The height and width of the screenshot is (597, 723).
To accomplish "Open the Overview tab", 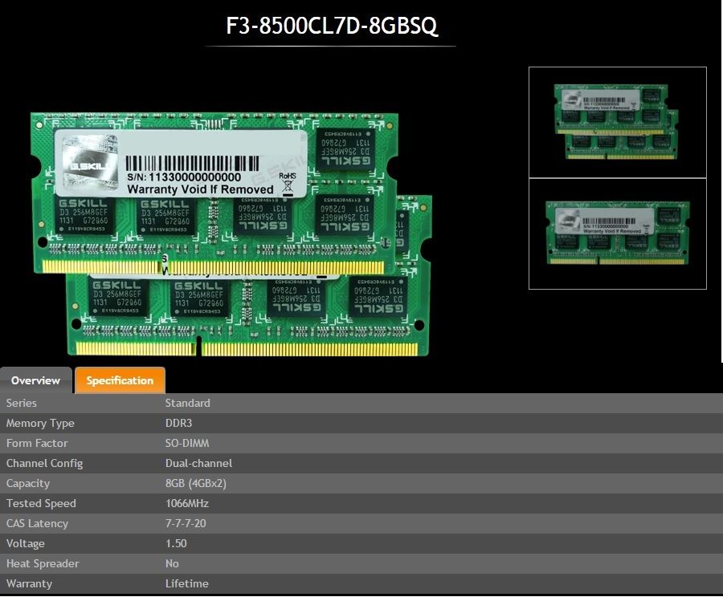I will [x=36, y=380].
